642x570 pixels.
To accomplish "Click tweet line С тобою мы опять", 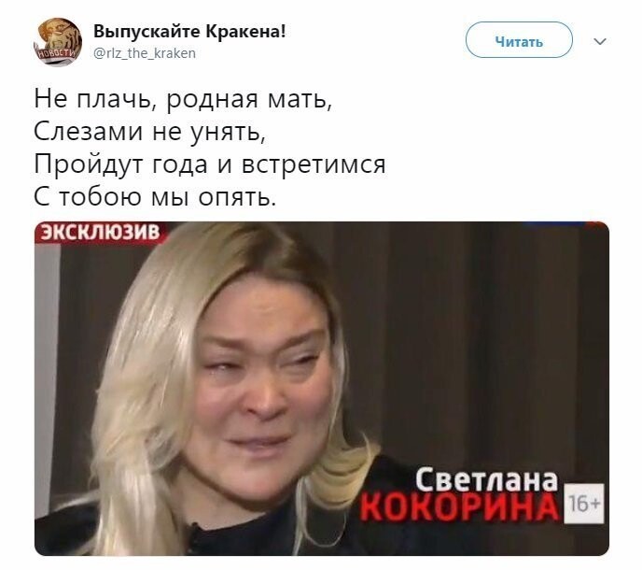I will (155, 197).
